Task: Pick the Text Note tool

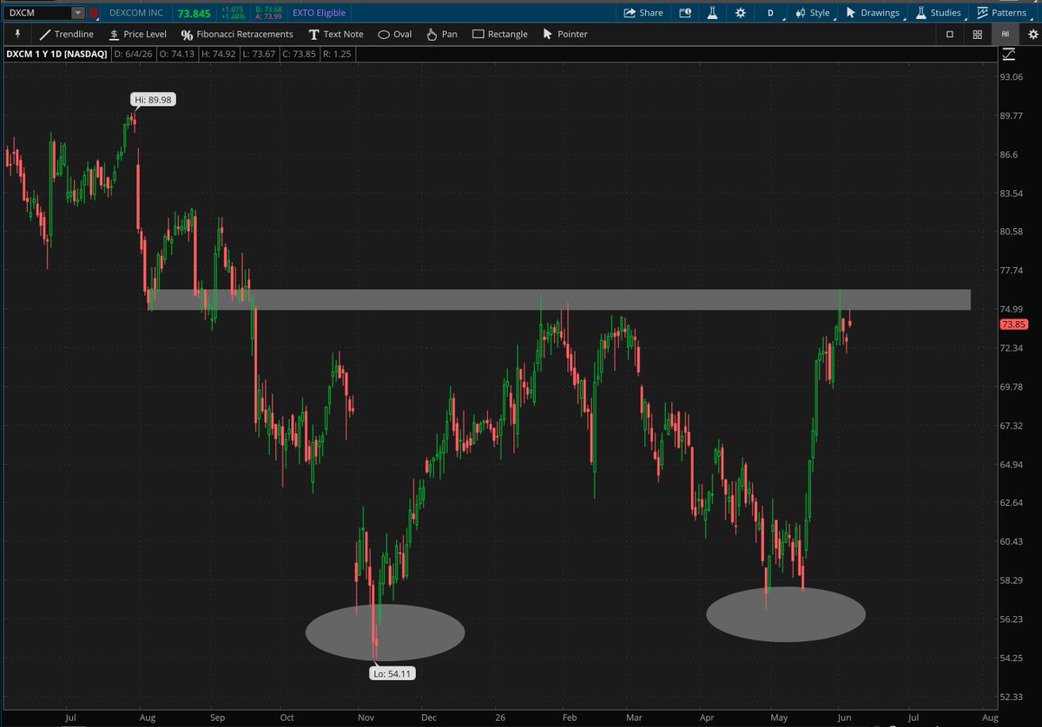Action: tap(334, 34)
